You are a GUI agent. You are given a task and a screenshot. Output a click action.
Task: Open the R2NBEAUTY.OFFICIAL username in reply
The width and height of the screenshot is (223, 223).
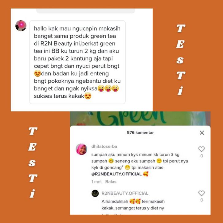point(125,193)
